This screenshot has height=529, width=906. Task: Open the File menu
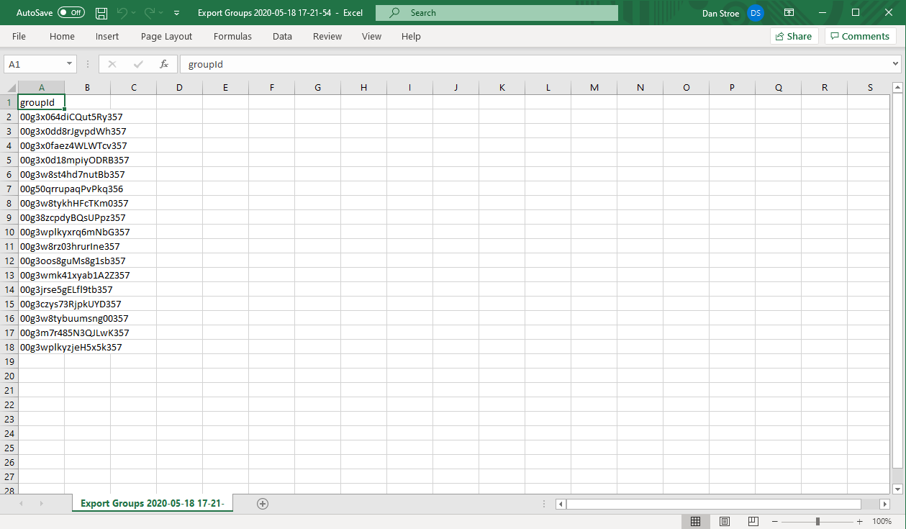19,36
